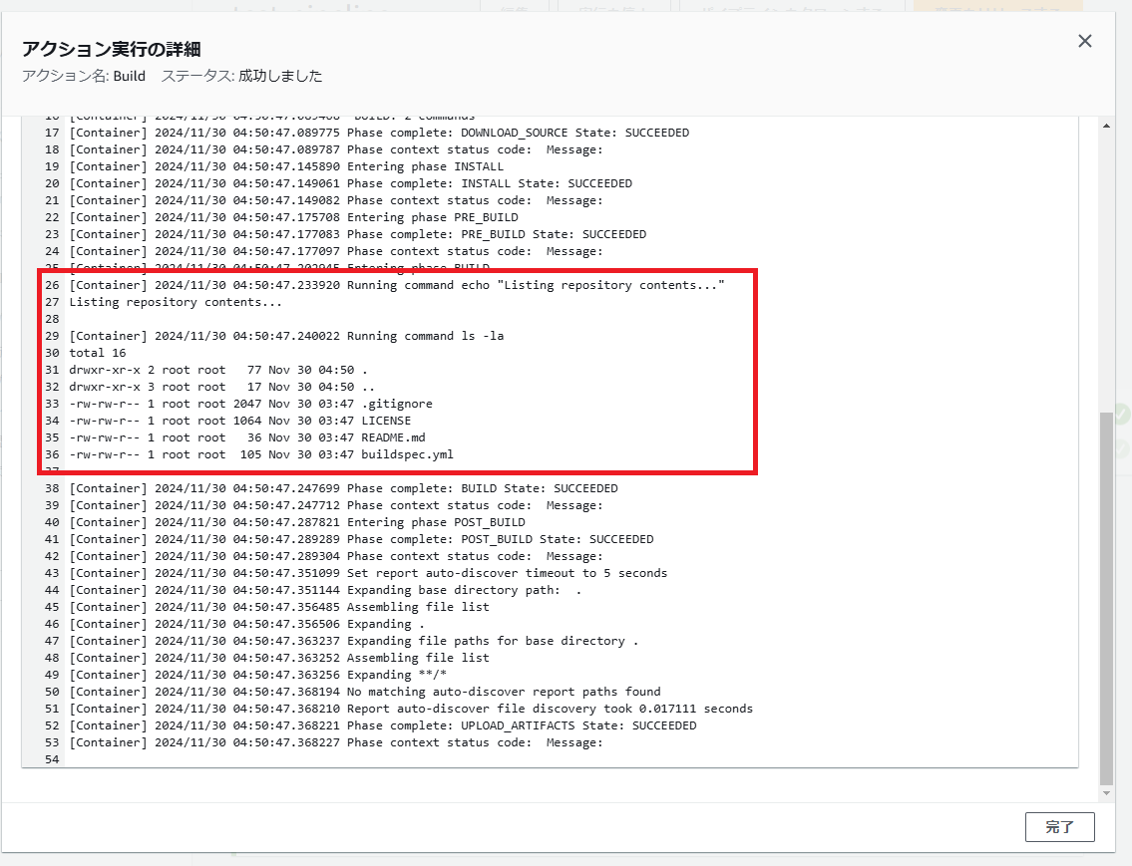Click the README.md file entry
The image size is (1132, 866).
247,437
